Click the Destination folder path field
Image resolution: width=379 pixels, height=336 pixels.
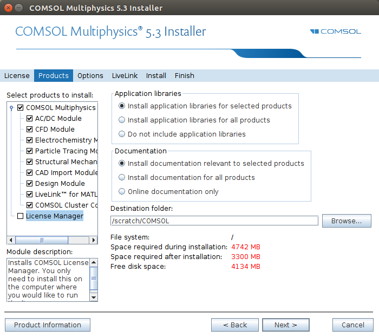214,221
